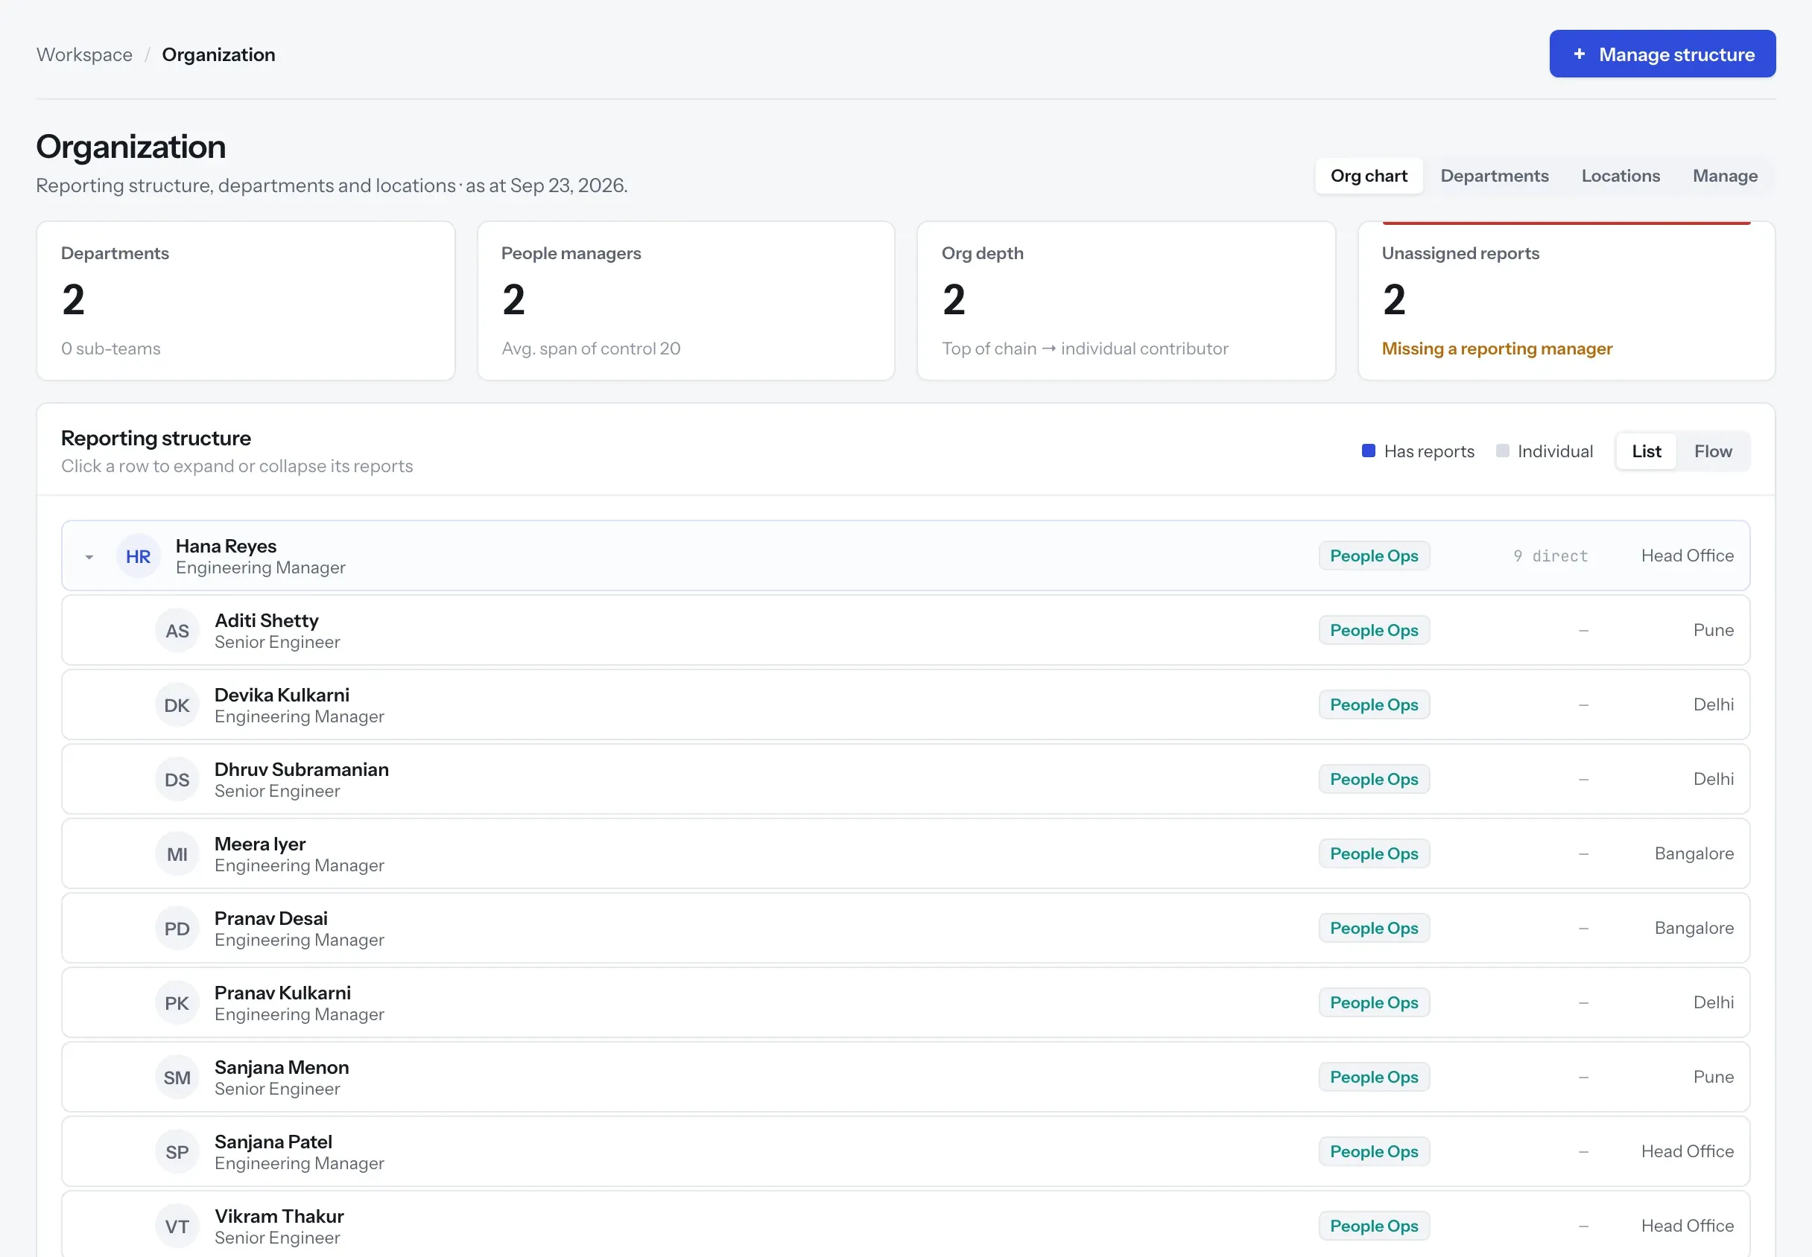Image resolution: width=1812 pixels, height=1257 pixels.
Task: Click the HR avatar for Hana Reyes
Action: [138, 557]
